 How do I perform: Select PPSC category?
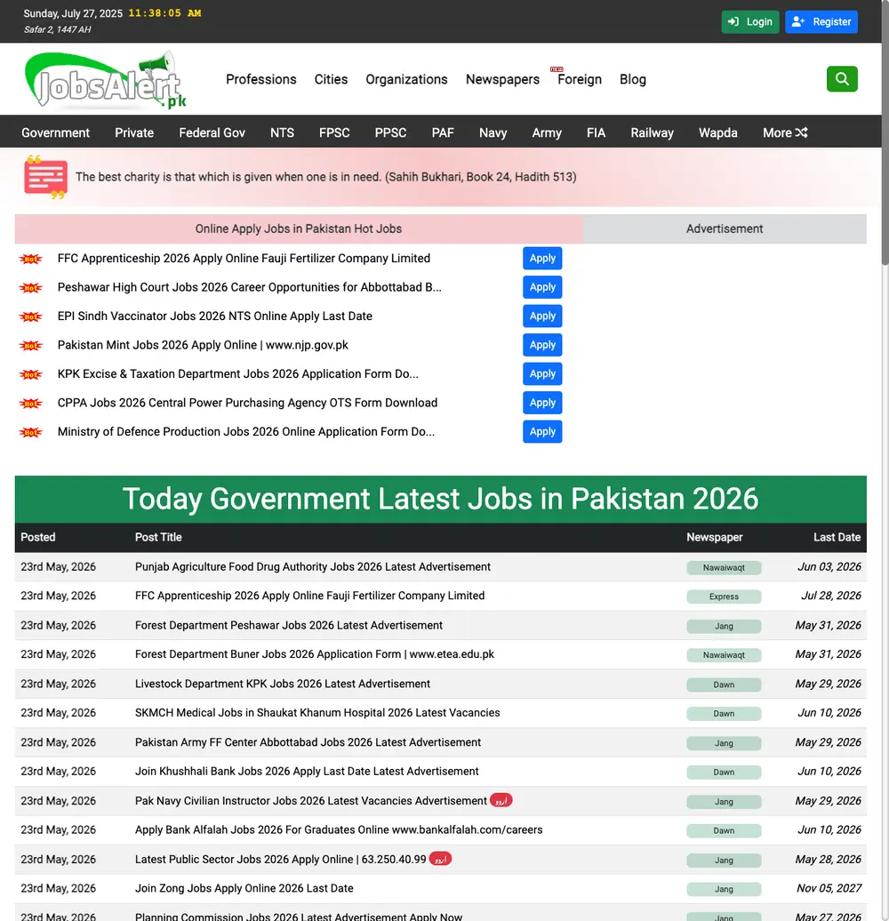[x=390, y=132]
